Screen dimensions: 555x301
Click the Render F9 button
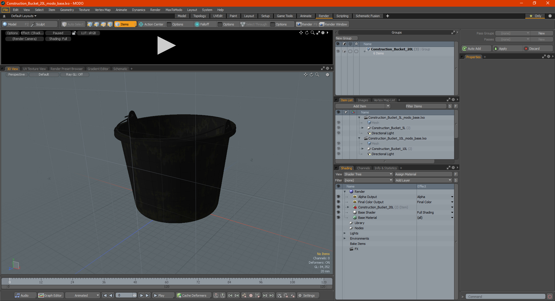click(307, 24)
